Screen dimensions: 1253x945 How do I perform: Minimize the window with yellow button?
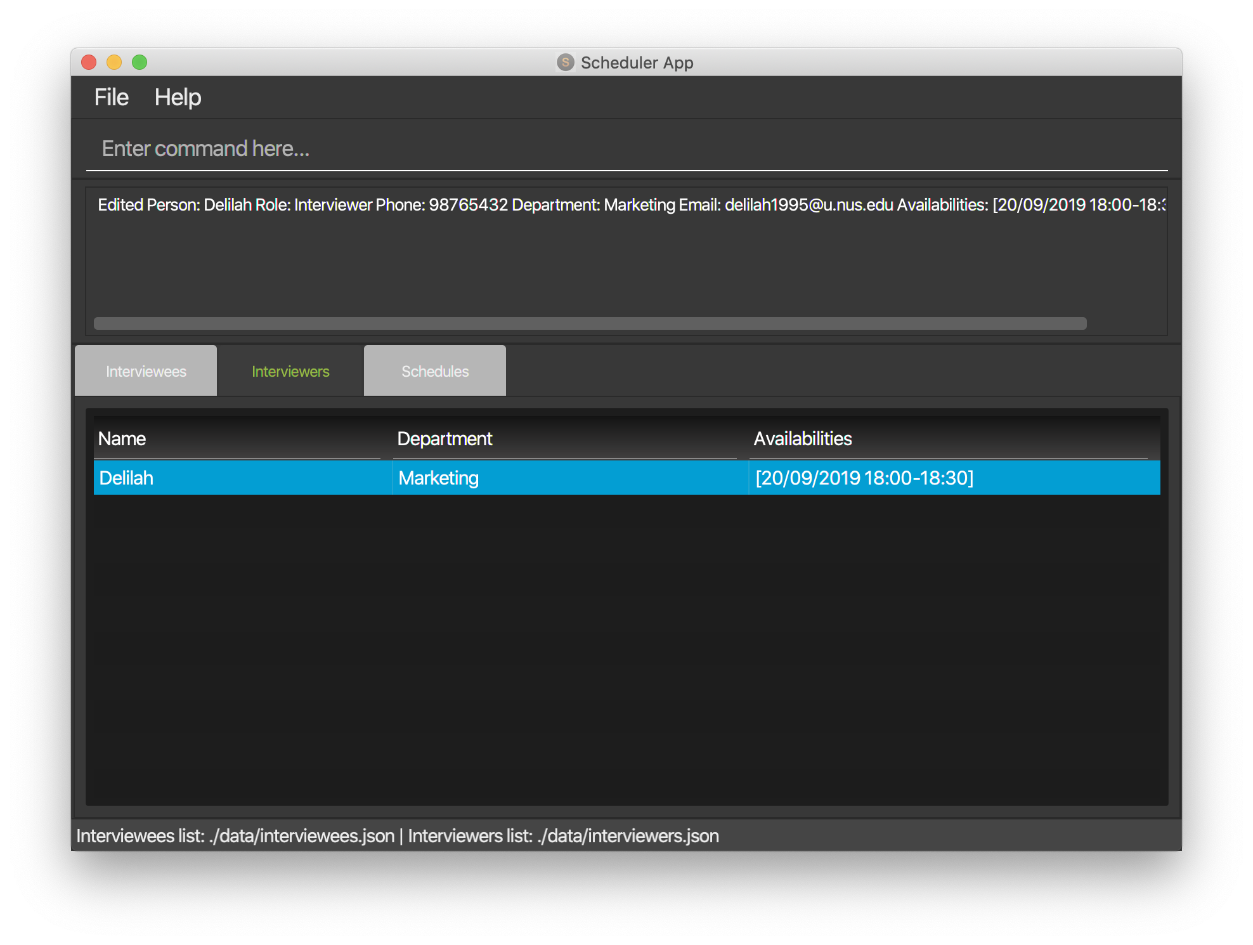[114, 62]
